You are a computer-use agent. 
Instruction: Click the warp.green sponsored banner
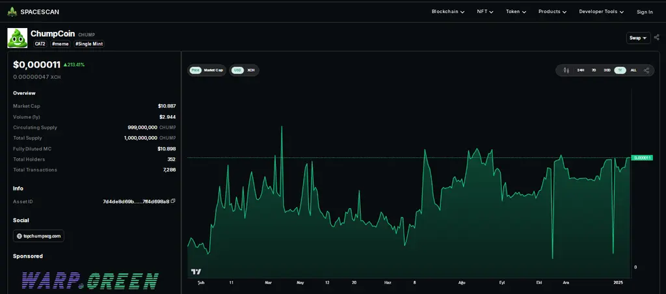pyautogui.click(x=90, y=281)
